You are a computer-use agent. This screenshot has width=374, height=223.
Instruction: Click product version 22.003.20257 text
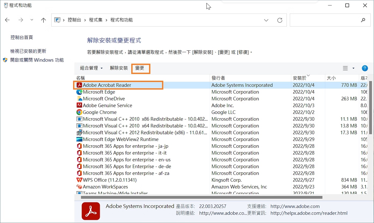click(213, 206)
